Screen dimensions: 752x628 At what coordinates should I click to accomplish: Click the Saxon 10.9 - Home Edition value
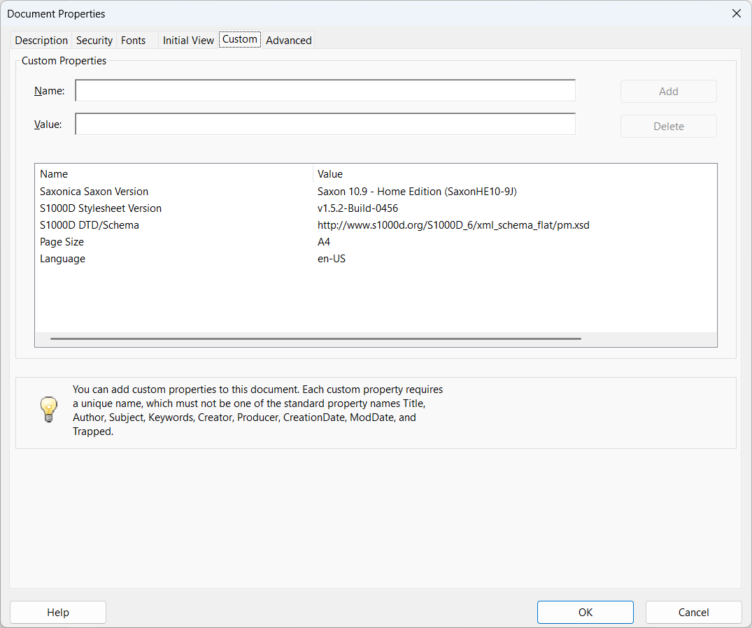point(417,192)
